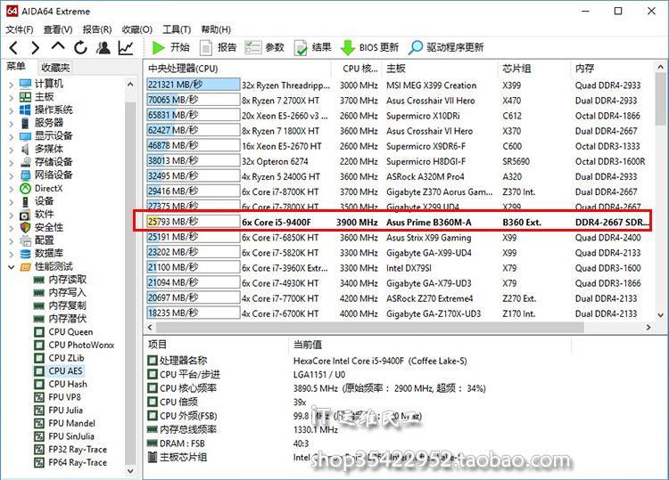The width and height of the screenshot is (669, 480).
Task: Sort by the 芯片组 column header
Action: pyautogui.click(x=517, y=69)
